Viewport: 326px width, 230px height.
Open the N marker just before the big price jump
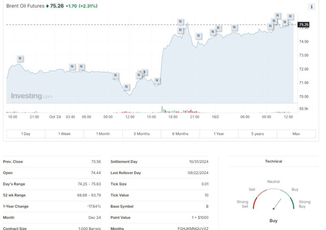tap(157, 80)
